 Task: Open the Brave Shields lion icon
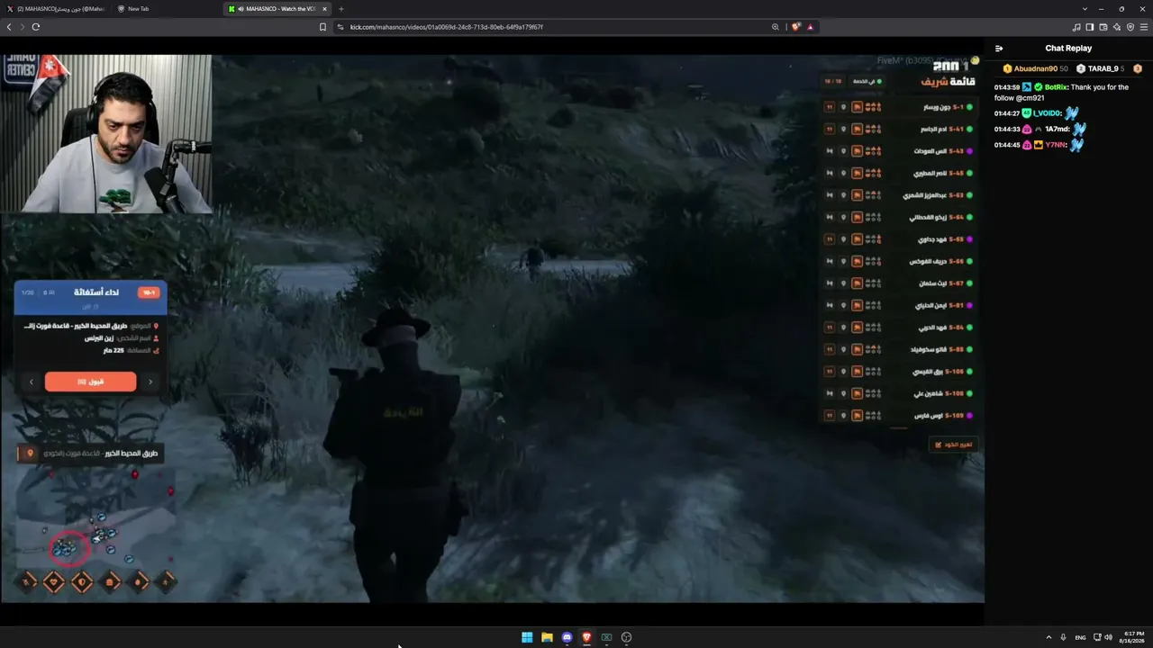click(x=795, y=27)
